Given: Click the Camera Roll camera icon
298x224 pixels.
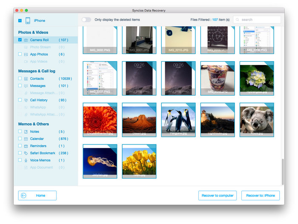Looking at the screenshot, I should point(26,40).
